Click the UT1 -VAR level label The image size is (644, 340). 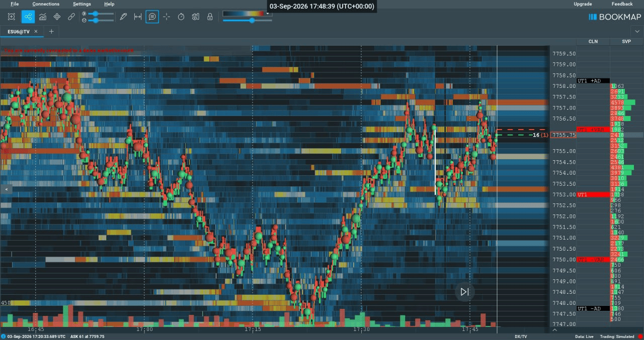593,260
